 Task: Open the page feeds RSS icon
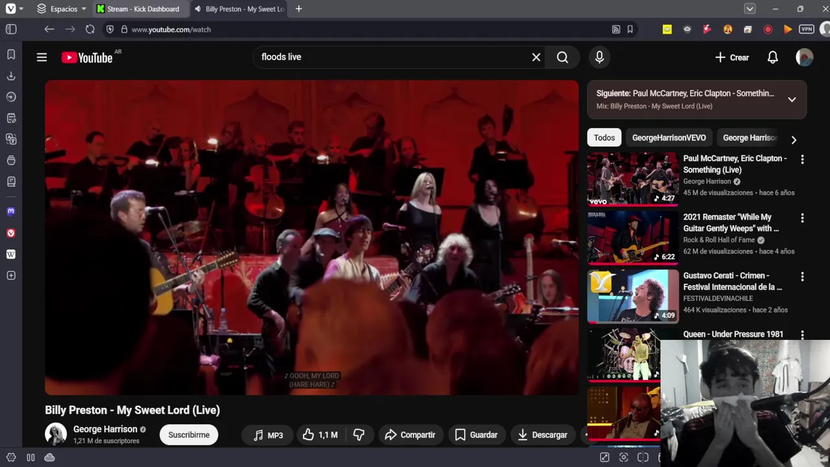coord(616,29)
